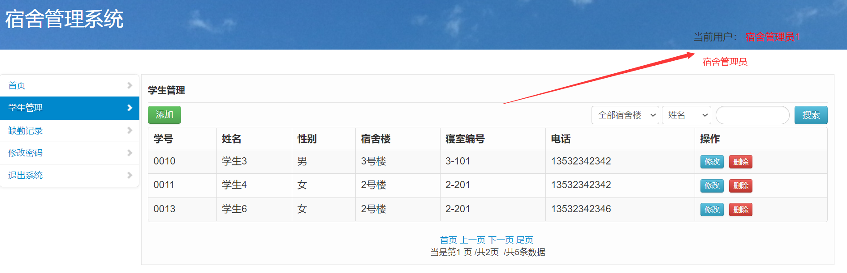847x273 pixels.
Task: Click 修改 for student 0010
Action: tap(712, 162)
